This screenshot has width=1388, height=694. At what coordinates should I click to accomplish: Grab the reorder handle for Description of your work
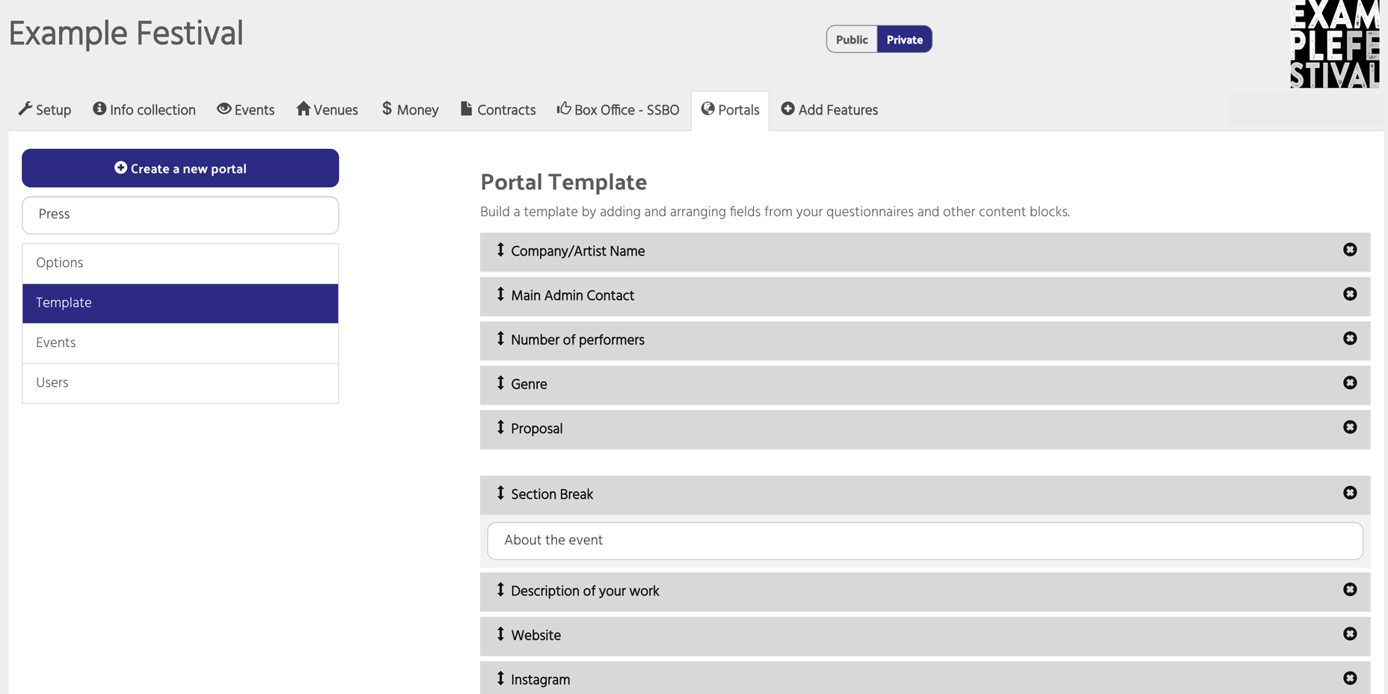(x=500, y=589)
